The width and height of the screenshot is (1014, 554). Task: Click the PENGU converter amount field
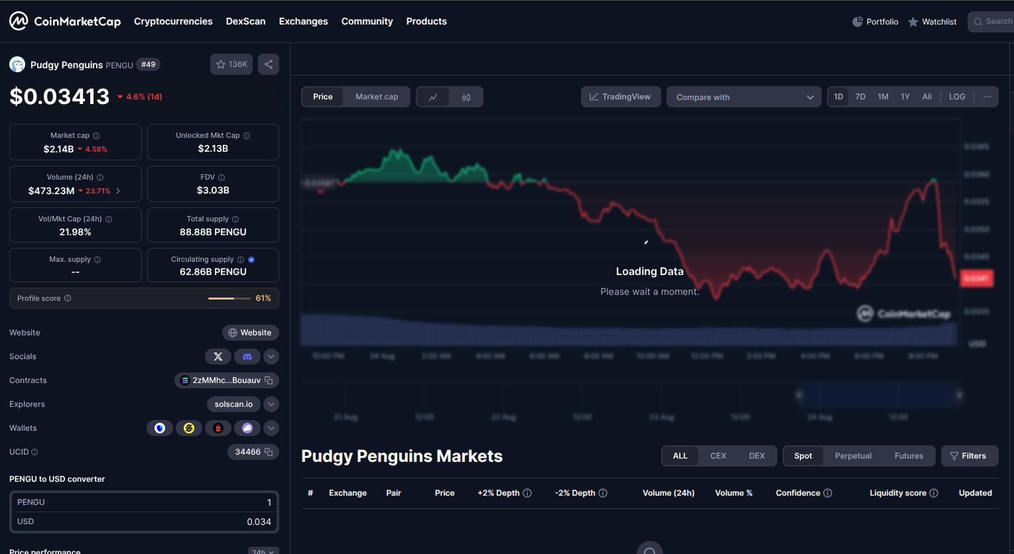click(144, 502)
